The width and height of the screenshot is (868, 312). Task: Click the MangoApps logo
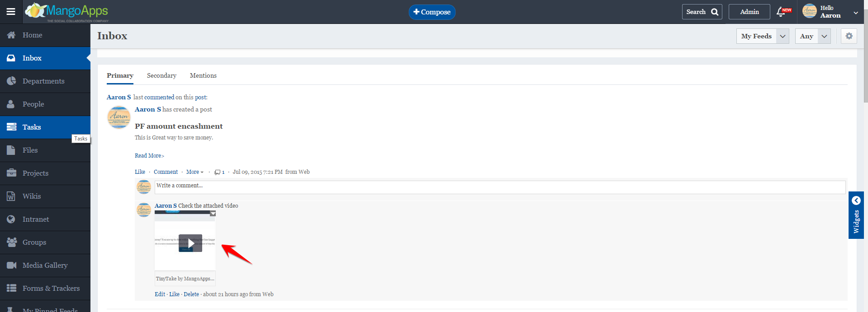click(67, 12)
